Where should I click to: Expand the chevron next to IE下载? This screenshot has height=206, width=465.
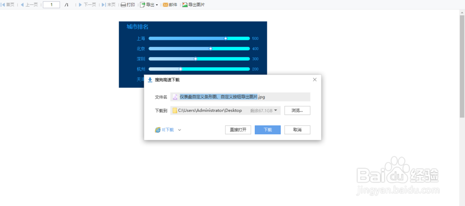tap(179, 129)
